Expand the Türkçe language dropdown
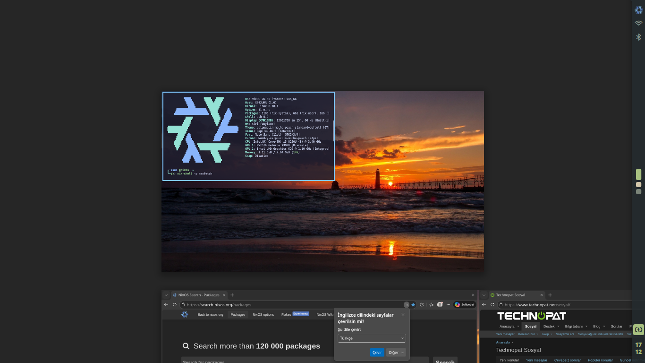This screenshot has width=645, height=363. coord(372,338)
